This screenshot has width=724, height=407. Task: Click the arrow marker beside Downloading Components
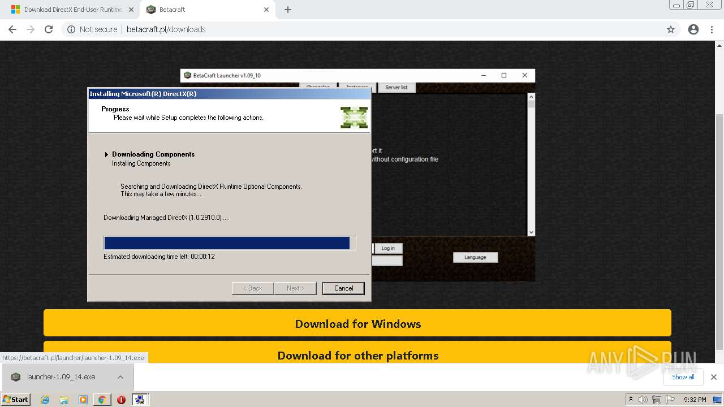coord(106,154)
